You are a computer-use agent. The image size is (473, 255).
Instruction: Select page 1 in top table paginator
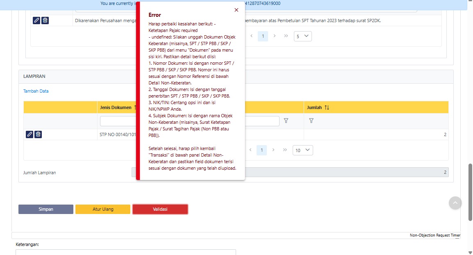[x=263, y=36]
